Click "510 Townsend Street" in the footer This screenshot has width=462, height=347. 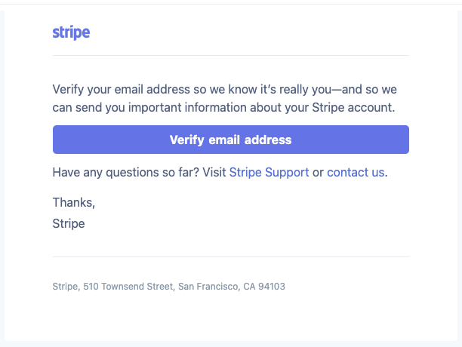click(128, 287)
